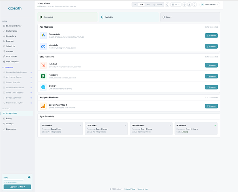Click the Bitrix24 logo
The image size is (238, 192).
point(43,87)
